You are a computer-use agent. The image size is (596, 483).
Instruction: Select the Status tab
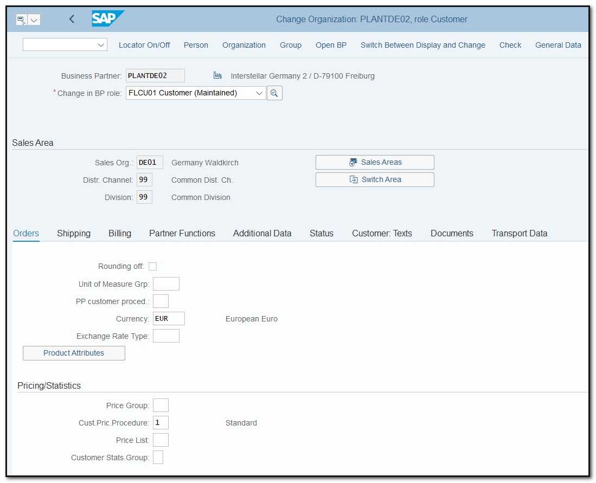pos(322,233)
